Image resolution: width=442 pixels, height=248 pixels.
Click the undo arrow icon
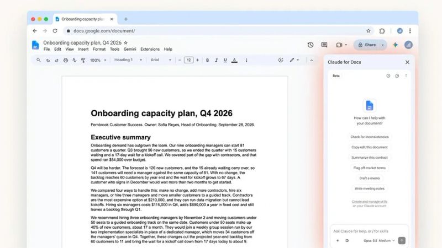48,60
